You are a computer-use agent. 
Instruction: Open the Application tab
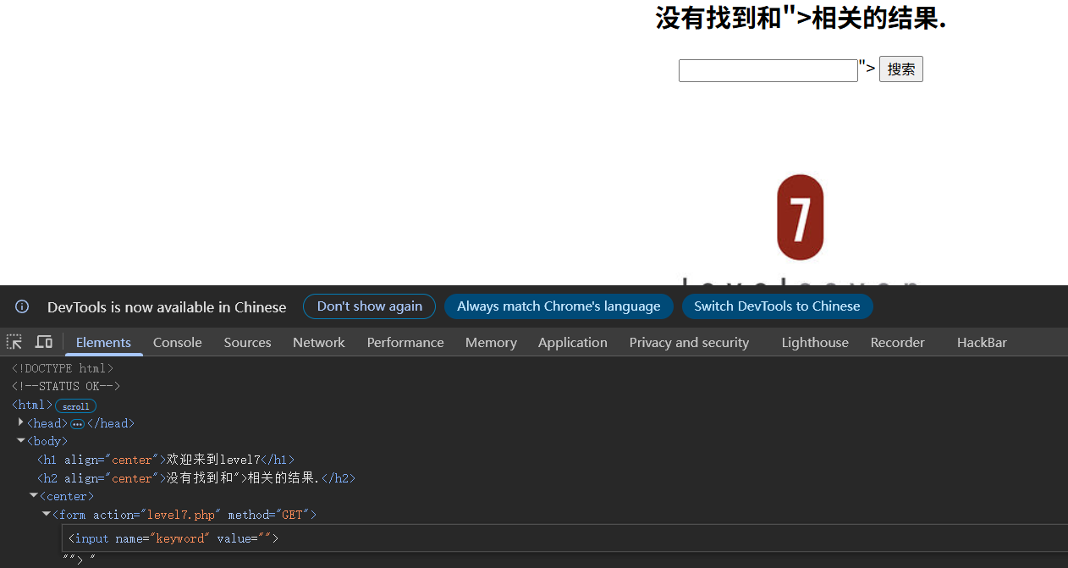[x=573, y=342]
